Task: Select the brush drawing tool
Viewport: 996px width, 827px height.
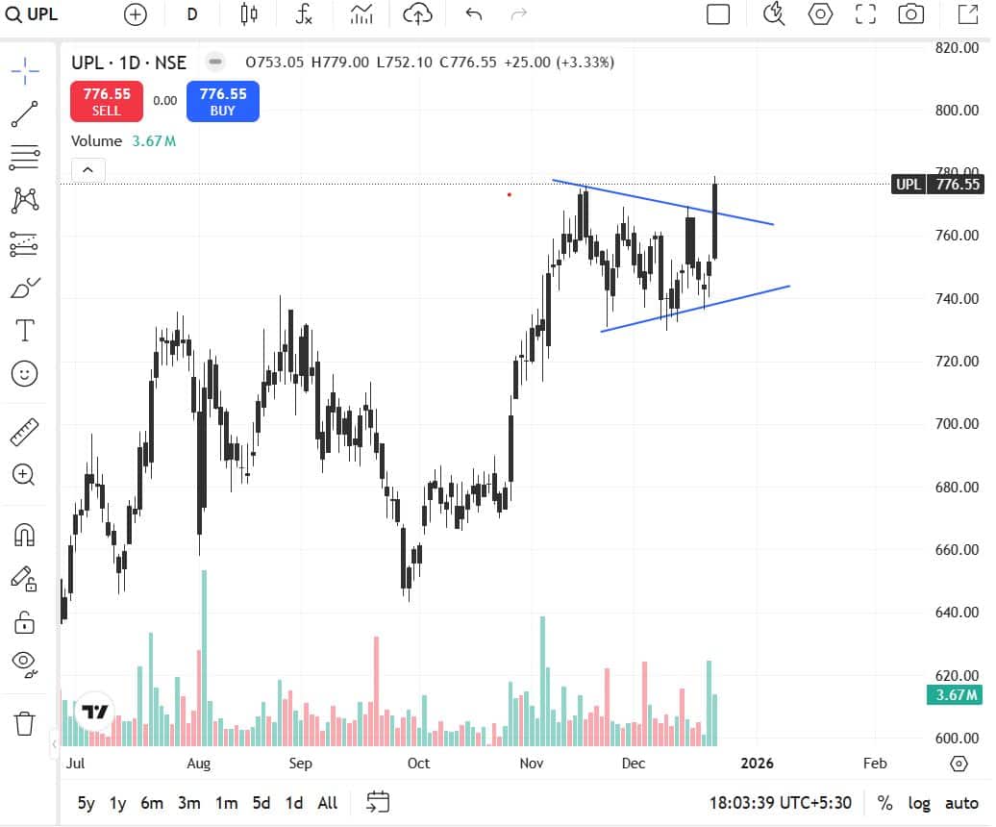Action: pyautogui.click(x=25, y=288)
